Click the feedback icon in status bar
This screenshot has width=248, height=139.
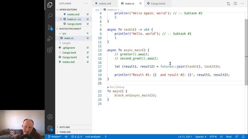237,137
